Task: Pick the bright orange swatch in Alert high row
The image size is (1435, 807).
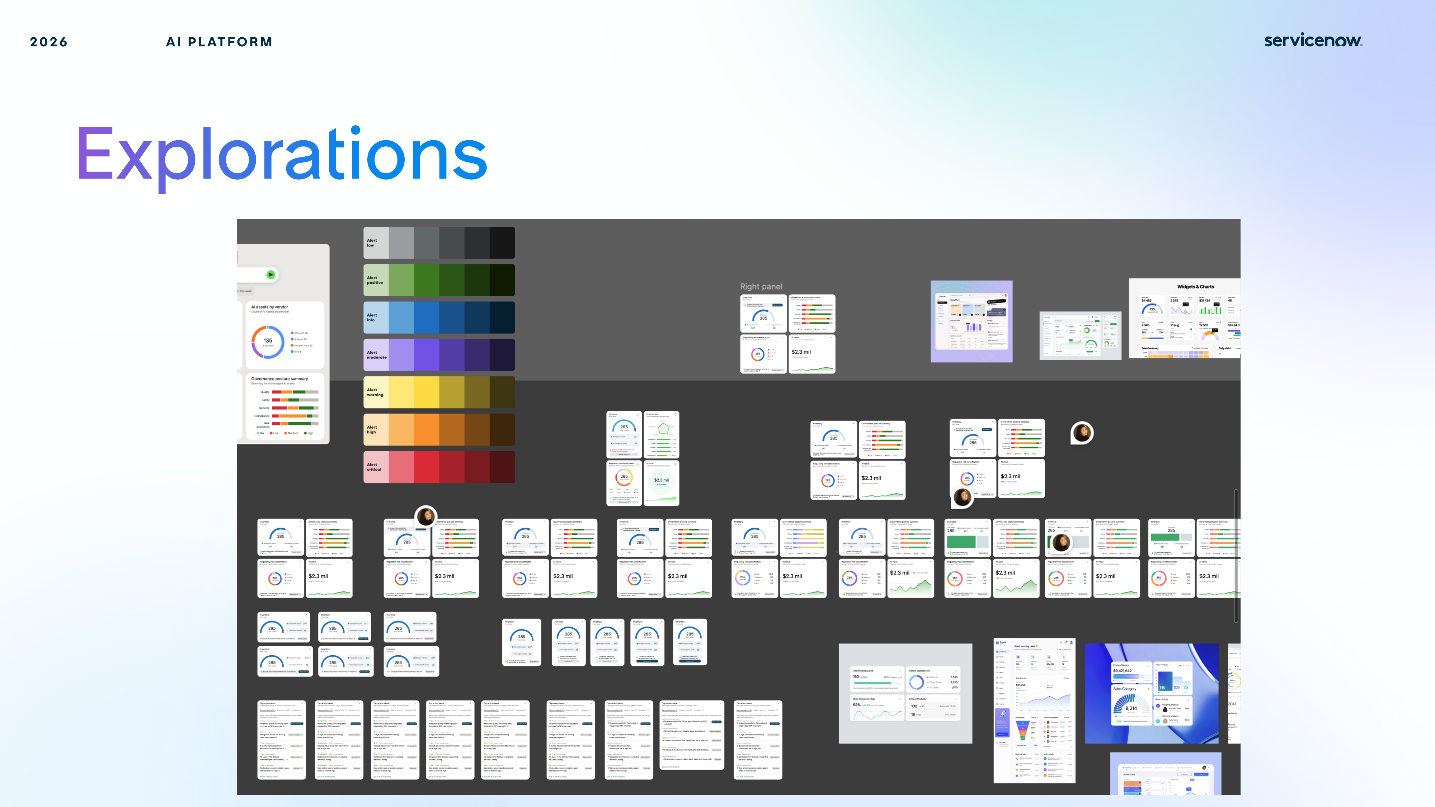Action: pos(427,429)
